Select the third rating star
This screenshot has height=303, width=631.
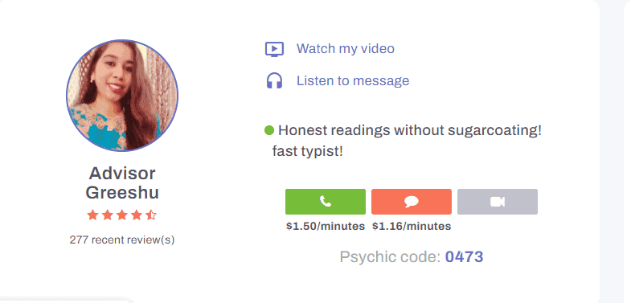[x=122, y=215]
